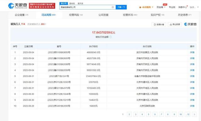Select the 查关系 search tab
Viewport: 201px width, 121px height.
80,3
